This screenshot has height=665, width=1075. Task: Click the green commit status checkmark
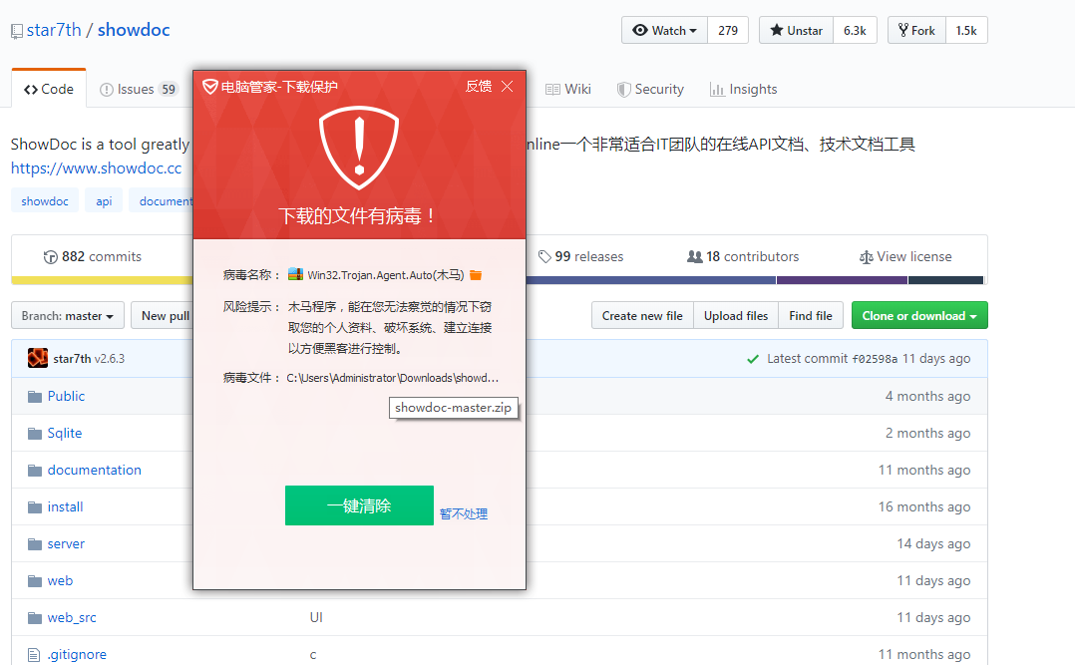(x=752, y=359)
